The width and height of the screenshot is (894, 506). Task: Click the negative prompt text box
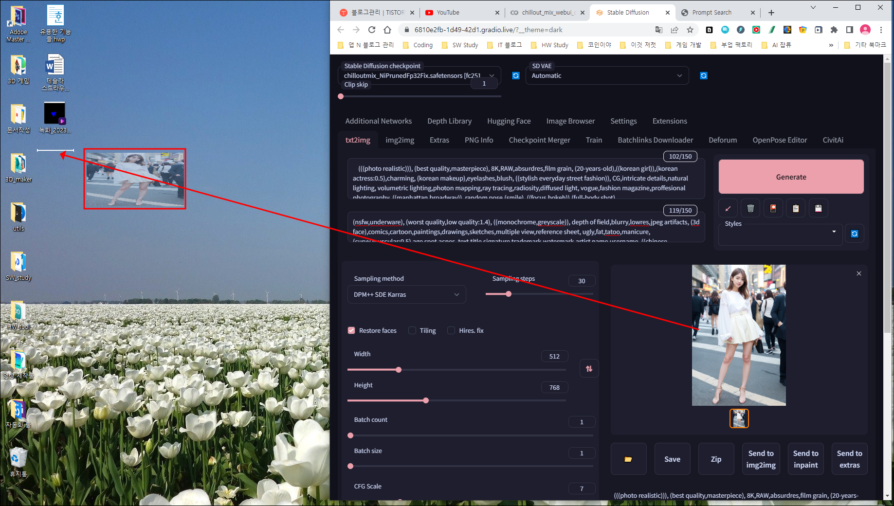click(526, 227)
